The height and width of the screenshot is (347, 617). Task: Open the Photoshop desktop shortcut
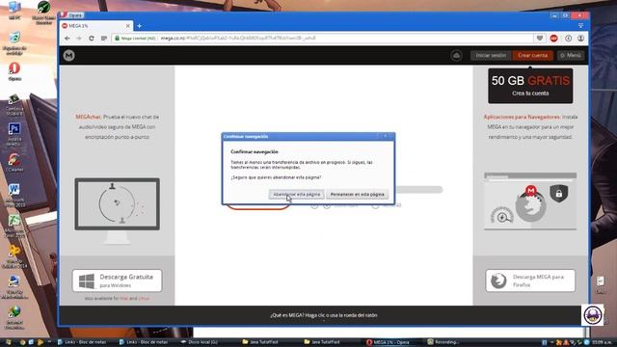click(14, 134)
